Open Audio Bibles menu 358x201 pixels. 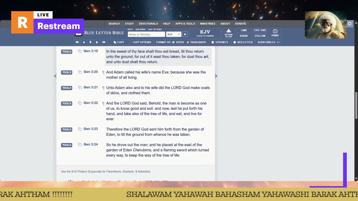click(268, 42)
